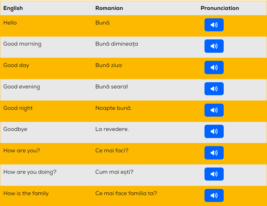Select the "How is the family" phrase
The image size is (267, 206).
click(26, 193)
